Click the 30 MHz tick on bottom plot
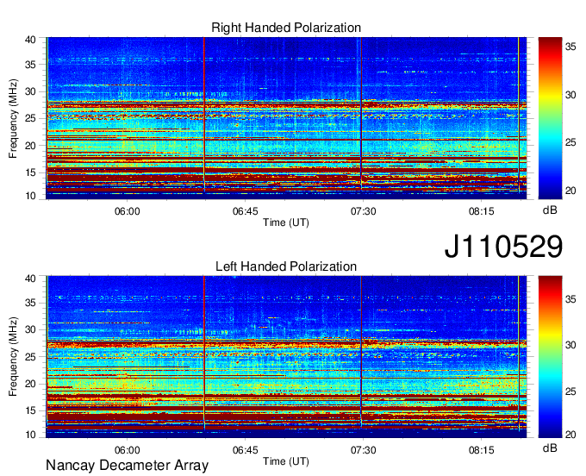Screen dimensions: 586x476 click(30, 329)
